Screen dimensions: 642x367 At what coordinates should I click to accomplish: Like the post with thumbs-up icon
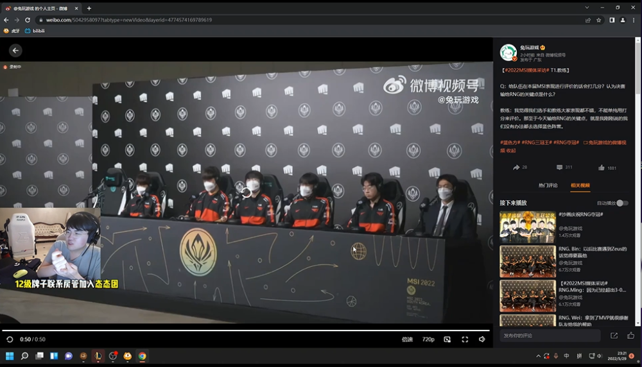point(602,167)
